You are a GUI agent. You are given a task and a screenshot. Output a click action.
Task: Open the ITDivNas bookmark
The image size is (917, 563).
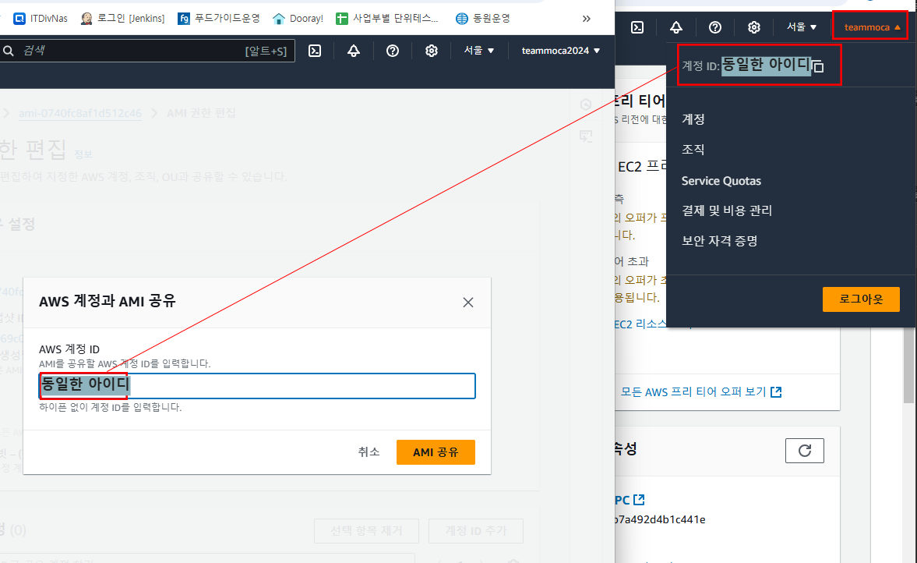coord(41,18)
